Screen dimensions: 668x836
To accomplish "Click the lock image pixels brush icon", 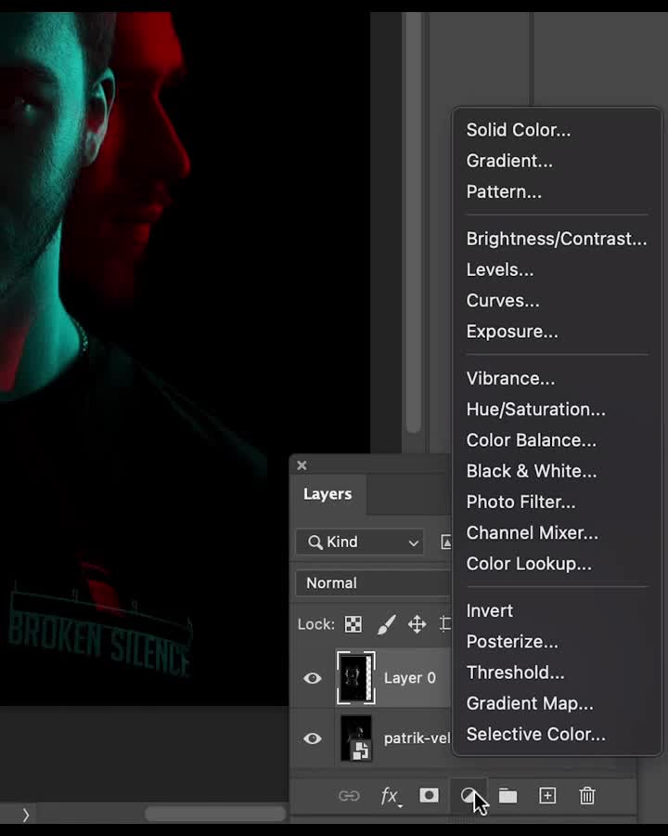I will tap(386, 624).
